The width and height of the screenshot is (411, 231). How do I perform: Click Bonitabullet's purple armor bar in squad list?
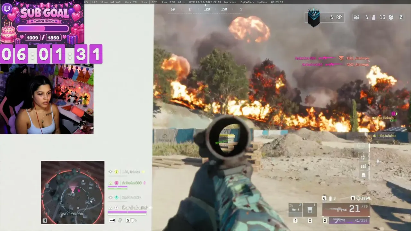[x=127, y=212]
